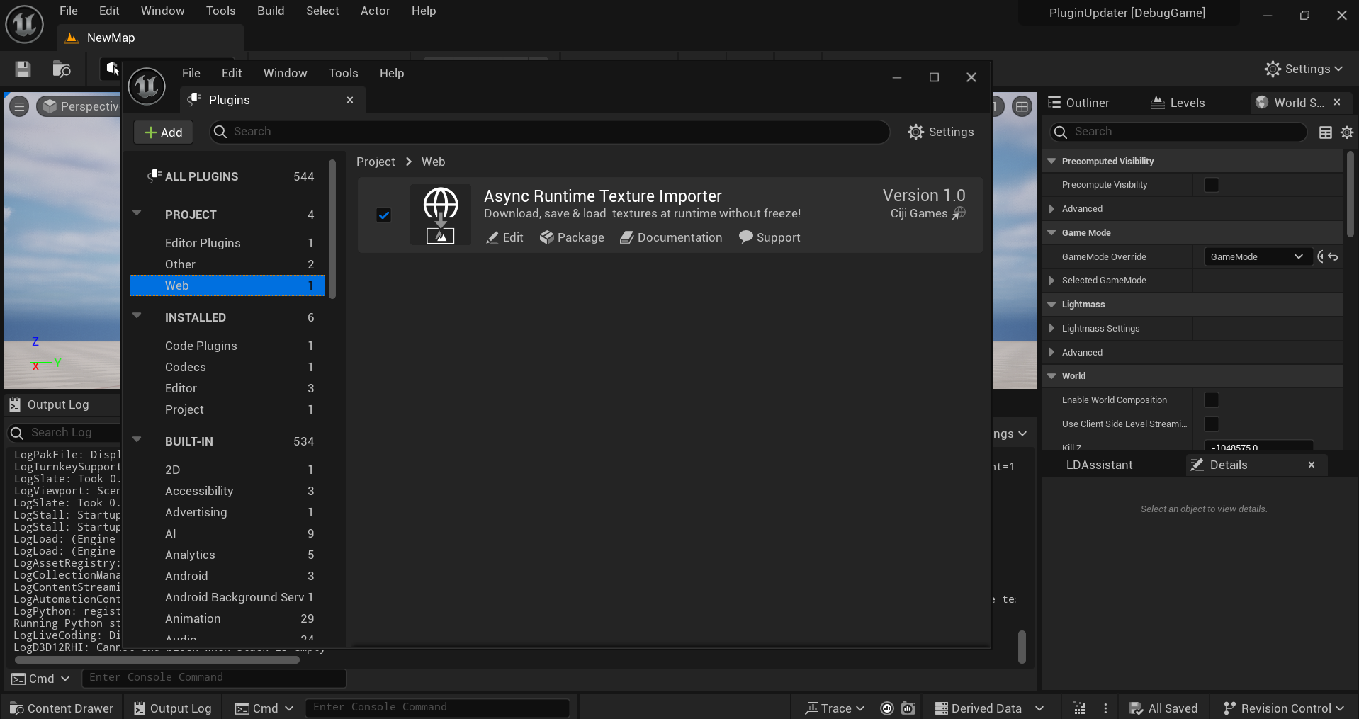Select the Editor Plugins category
The width and height of the screenshot is (1359, 719).
227,243
